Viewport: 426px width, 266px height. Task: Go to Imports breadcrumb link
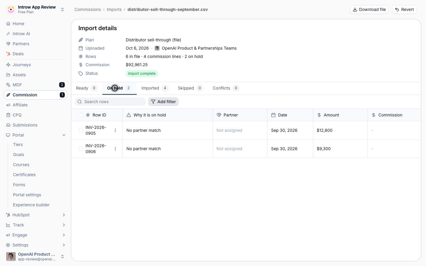(114, 9)
